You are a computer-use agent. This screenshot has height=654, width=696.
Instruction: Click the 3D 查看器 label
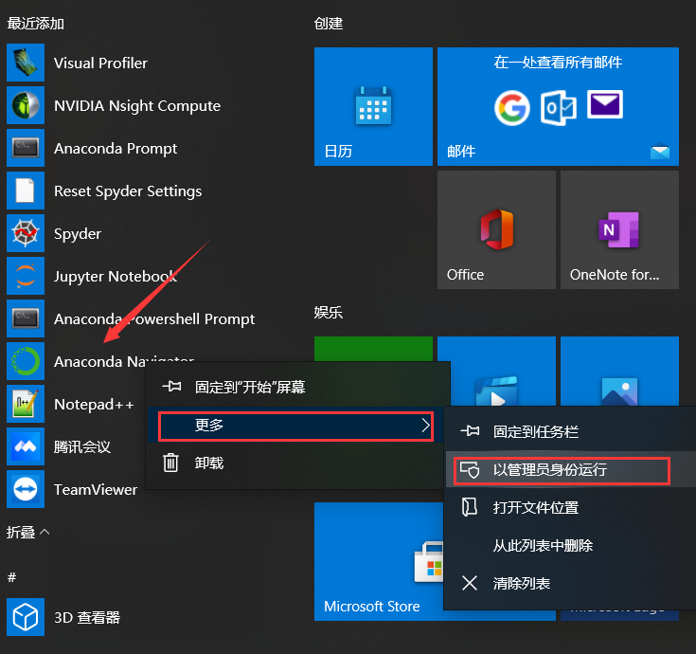click(x=87, y=618)
